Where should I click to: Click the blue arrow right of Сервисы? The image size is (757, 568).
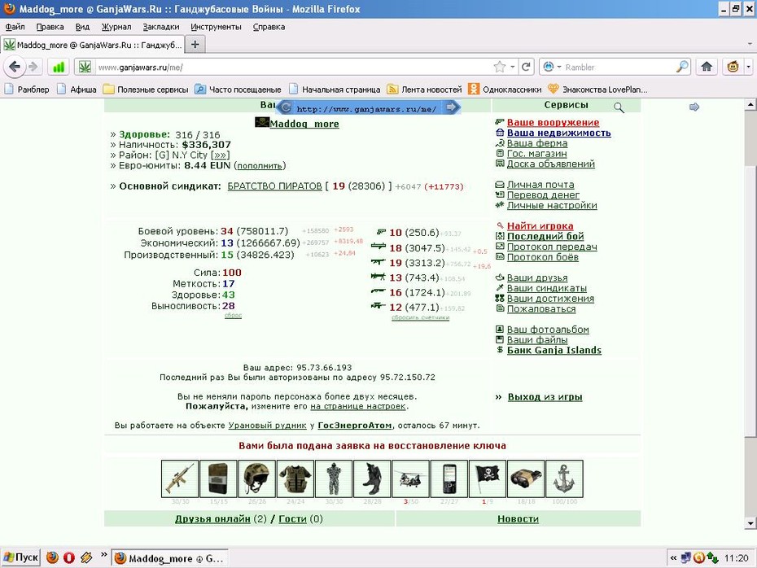[694, 107]
